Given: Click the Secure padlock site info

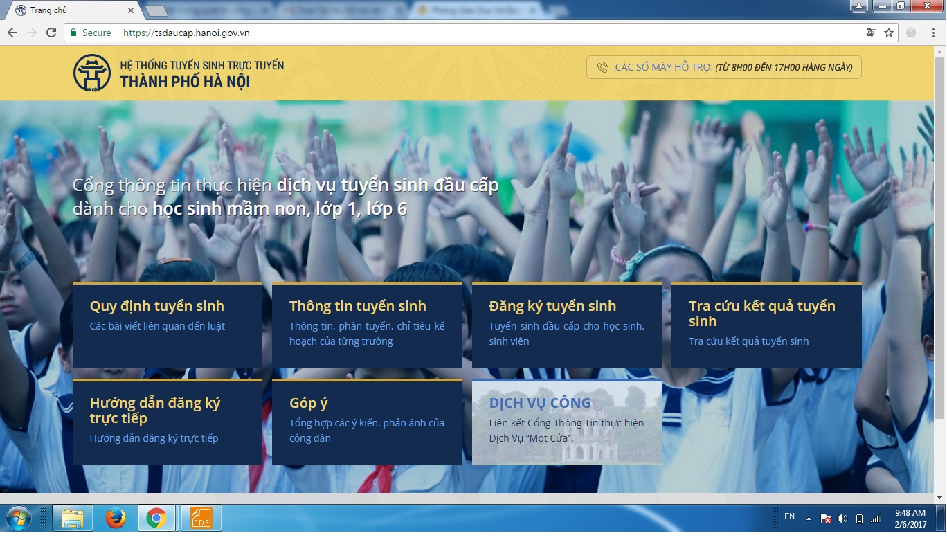Looking at the screenshot, I should (x=89, y=33).
